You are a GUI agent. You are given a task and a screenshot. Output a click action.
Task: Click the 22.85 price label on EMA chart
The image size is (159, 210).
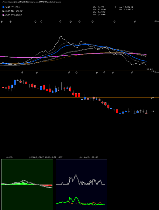(x=149, y=69)
